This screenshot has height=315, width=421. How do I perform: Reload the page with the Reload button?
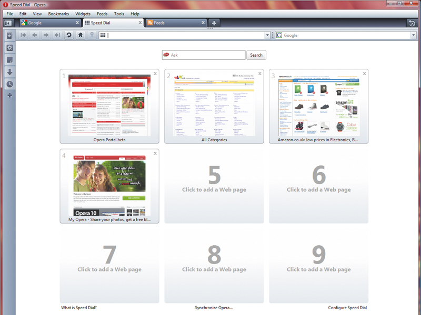69,35
